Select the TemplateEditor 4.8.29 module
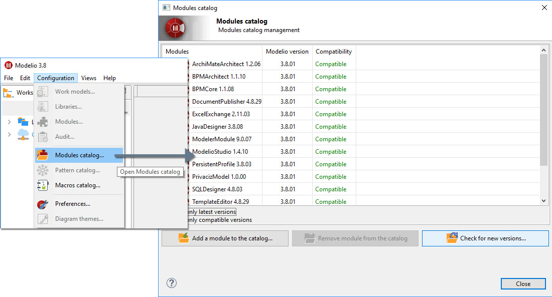The width and height of the screenshot is (552, 297). point(220,202)
